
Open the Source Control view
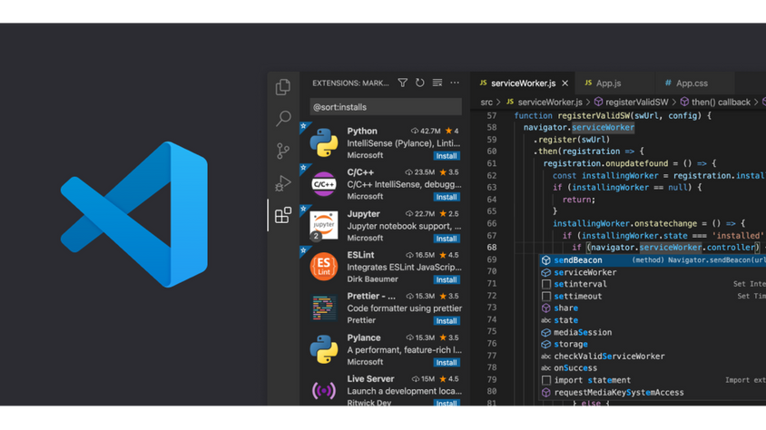click(283, 151)
